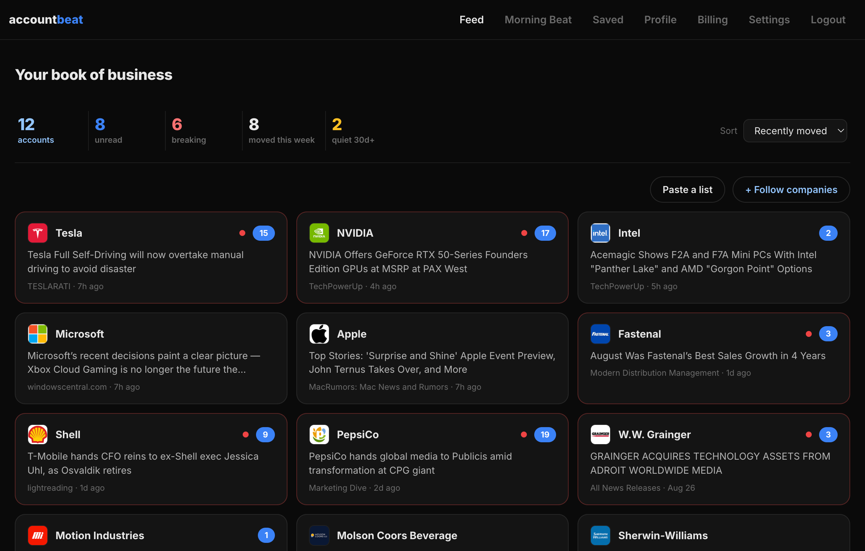Click the Intel logo icon
The width and height of the screenshot is (865, 551).
pos(600,233)
